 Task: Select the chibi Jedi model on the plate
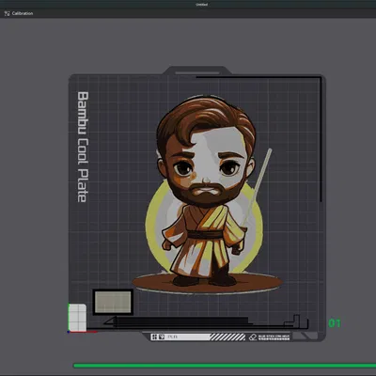207,195
